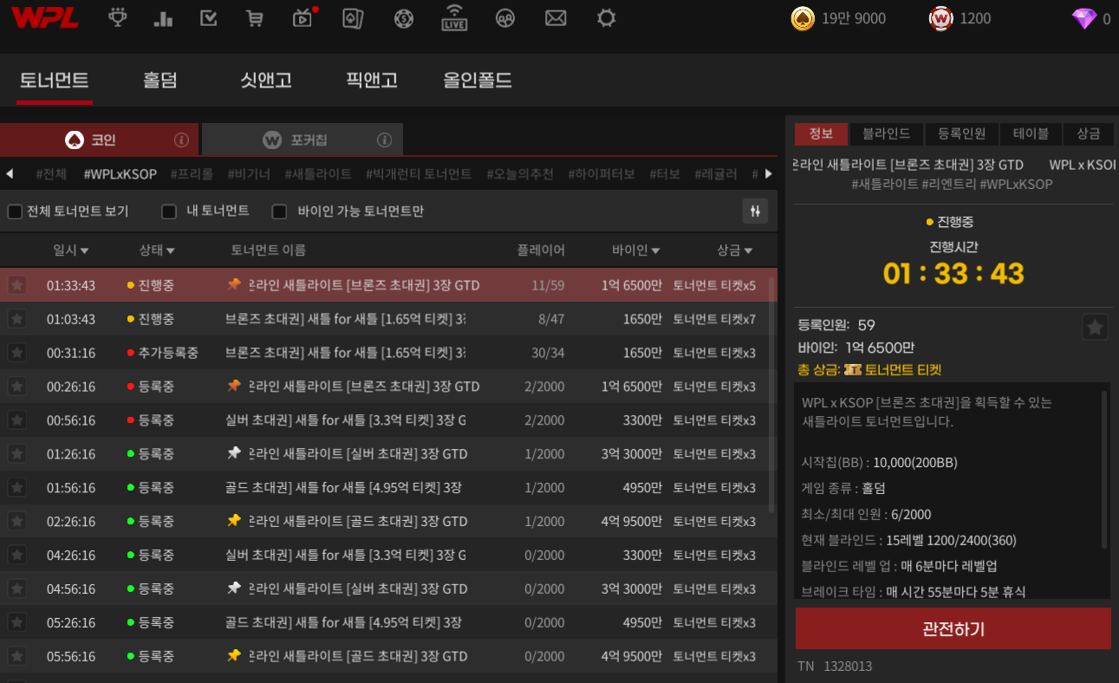Sort list by 일시 column arrow
The height and width of the screenshot is (683, 1119).
click(x=84, y=251)
